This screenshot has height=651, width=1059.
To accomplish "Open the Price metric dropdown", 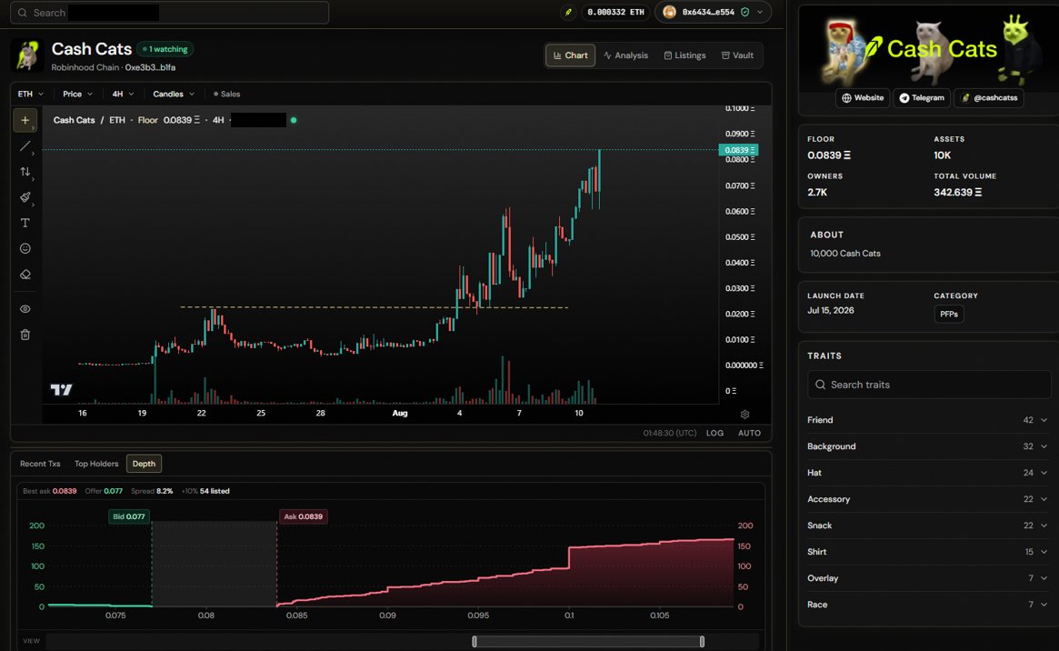I will coord(77,94).
